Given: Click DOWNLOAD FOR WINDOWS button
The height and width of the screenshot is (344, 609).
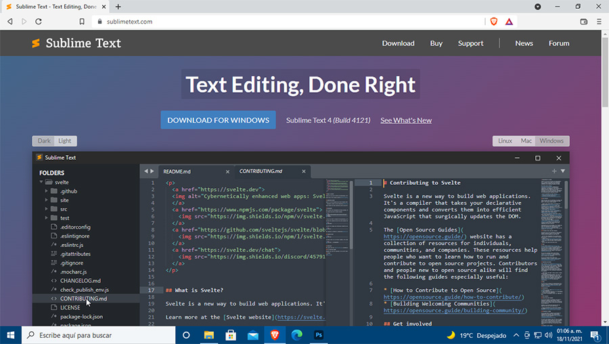Looking at the screenshot, I should pyautogui.click(x=219, y=120).
